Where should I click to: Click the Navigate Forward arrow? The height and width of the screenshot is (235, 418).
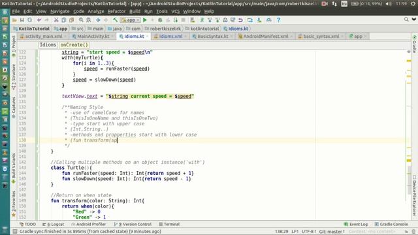[106, 20]
